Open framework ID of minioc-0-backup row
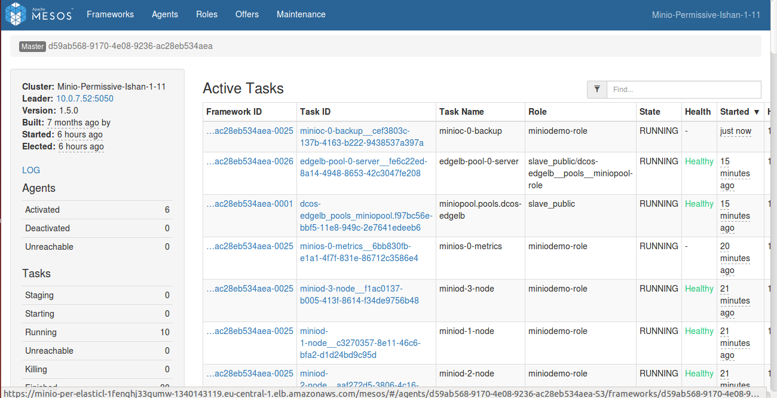Viewport: 777px width, 398px height. click(250, 131)
